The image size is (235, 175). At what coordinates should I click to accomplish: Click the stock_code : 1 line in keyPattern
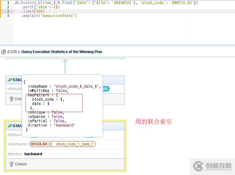click(x=48, y=99)
